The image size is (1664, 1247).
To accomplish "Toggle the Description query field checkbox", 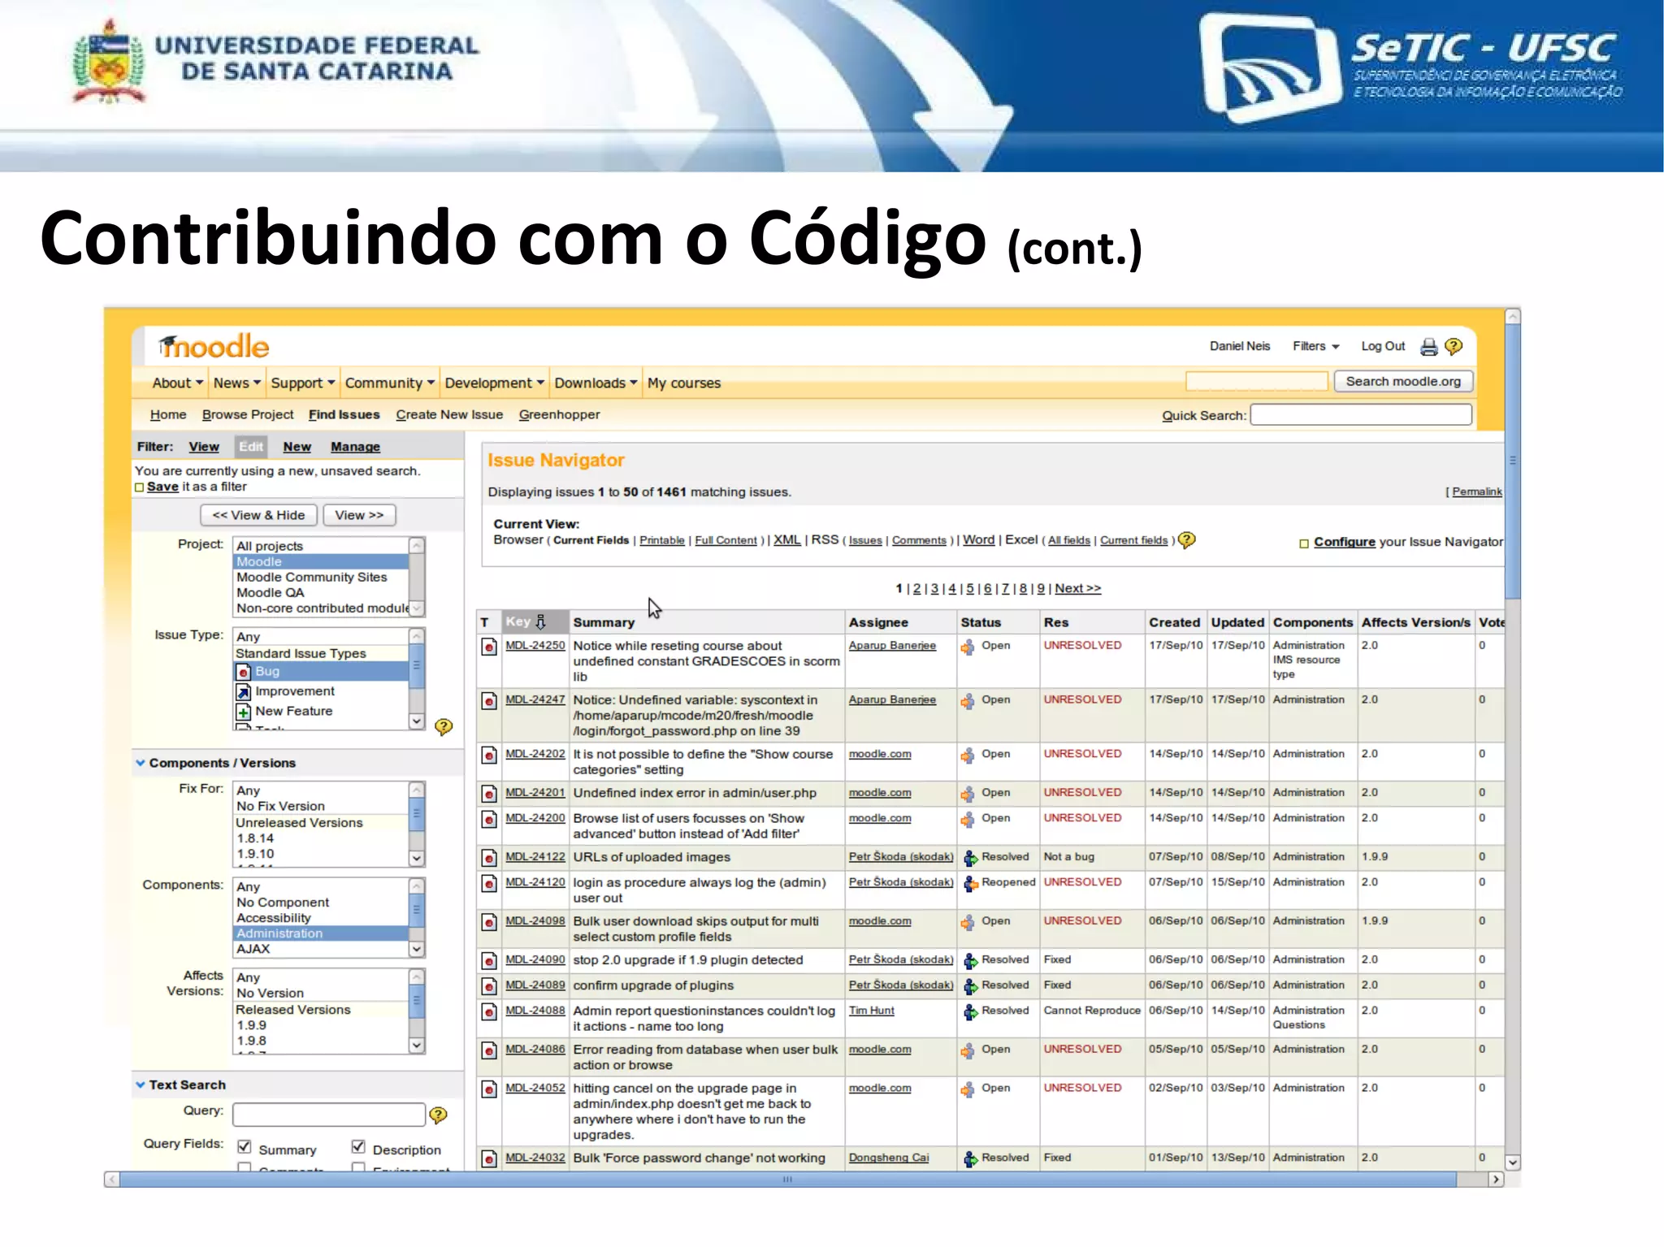I will (x=358, y=1147).
